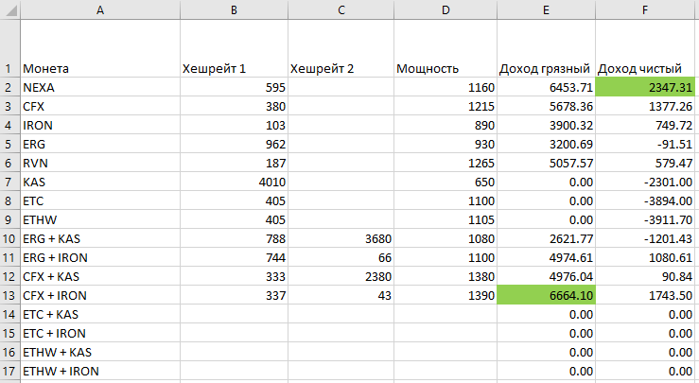Select the NEXA cell
This screenshot has height=383, width=699.
(100, 87)
